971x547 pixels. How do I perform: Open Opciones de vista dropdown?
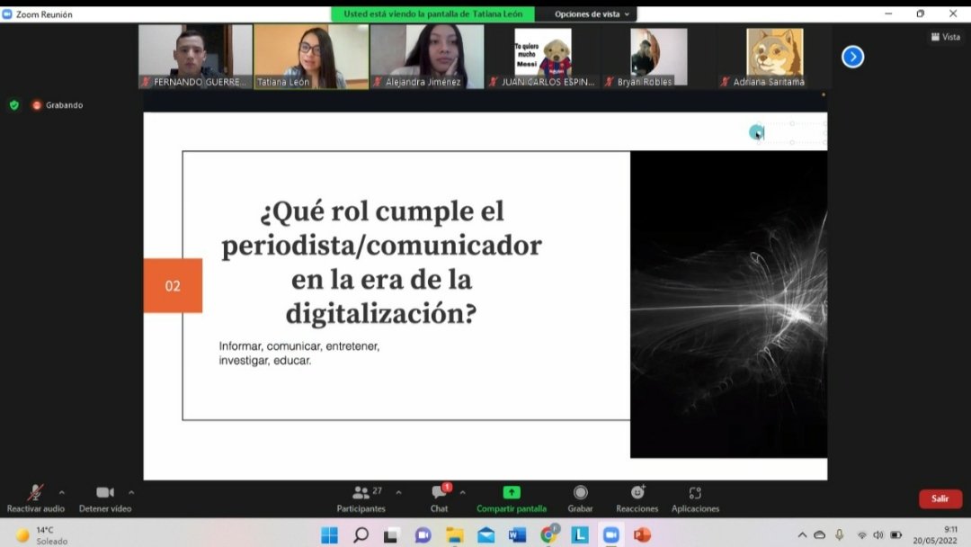tap(592, 13)
